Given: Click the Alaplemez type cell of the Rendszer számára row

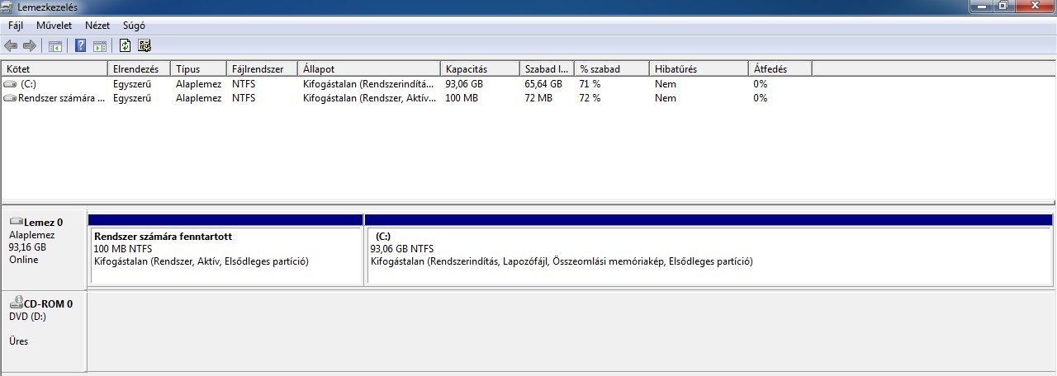Looking at the screenshot, I should point(198,98).
